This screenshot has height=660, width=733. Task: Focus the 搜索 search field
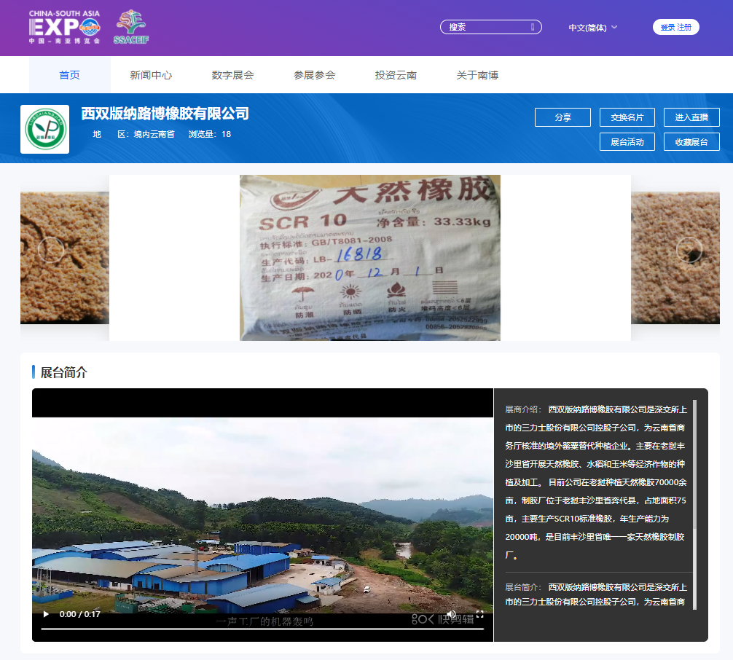[x=491, y=27]
